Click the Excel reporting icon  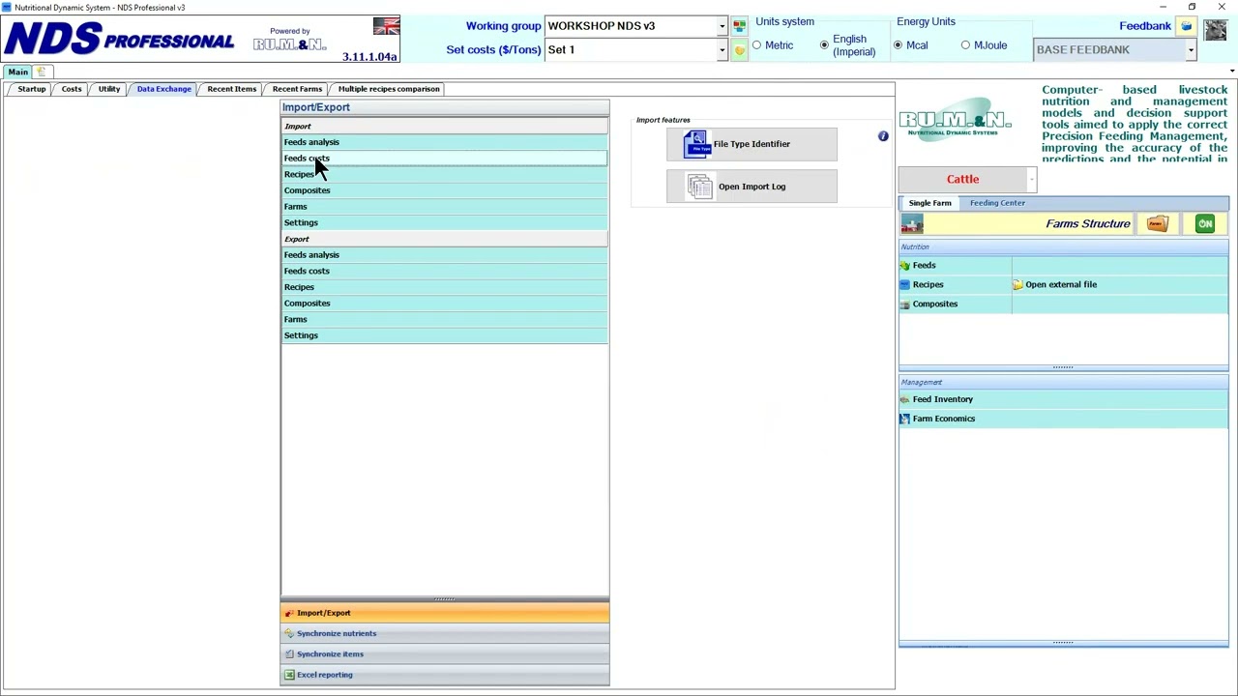(289, 675)
